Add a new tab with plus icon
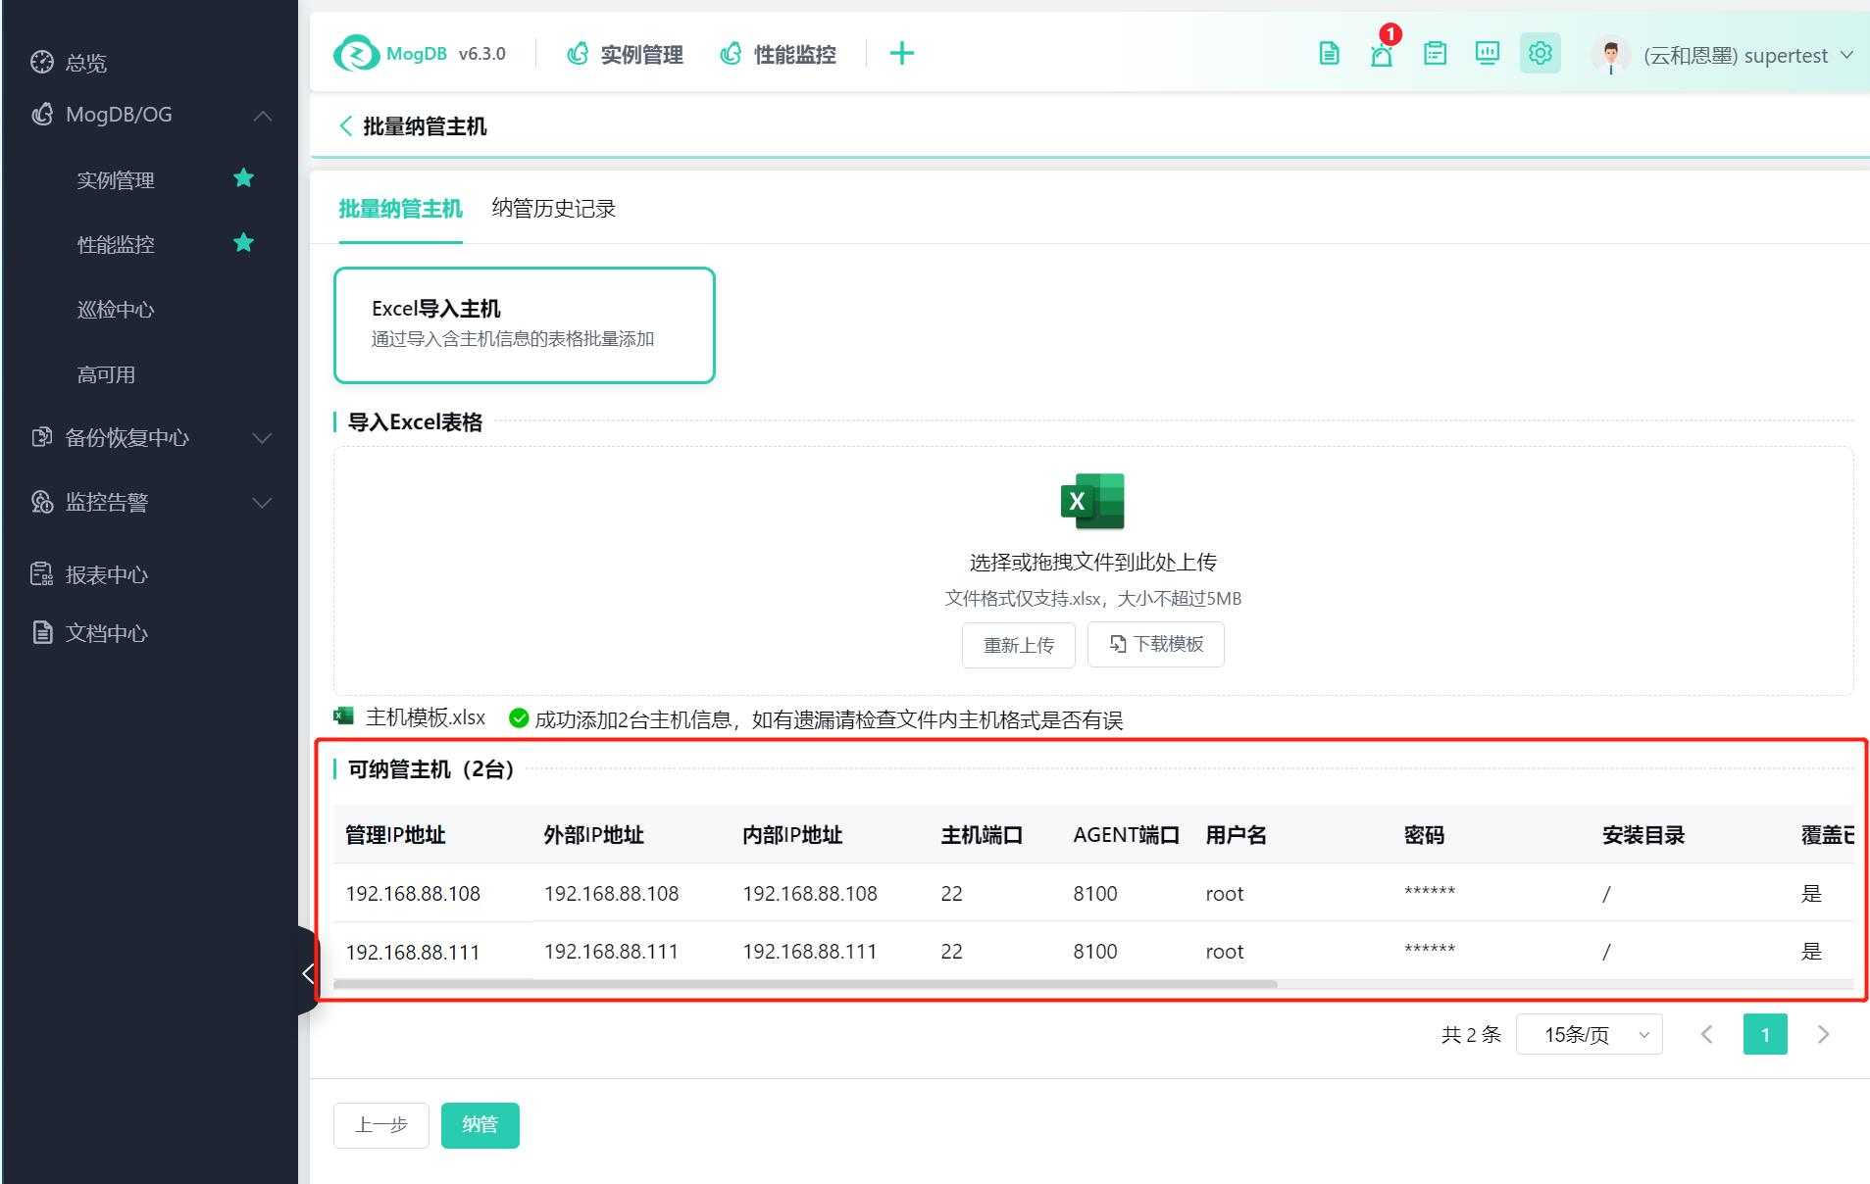This screenshot has height=1184, width=1870. [901, 54]
